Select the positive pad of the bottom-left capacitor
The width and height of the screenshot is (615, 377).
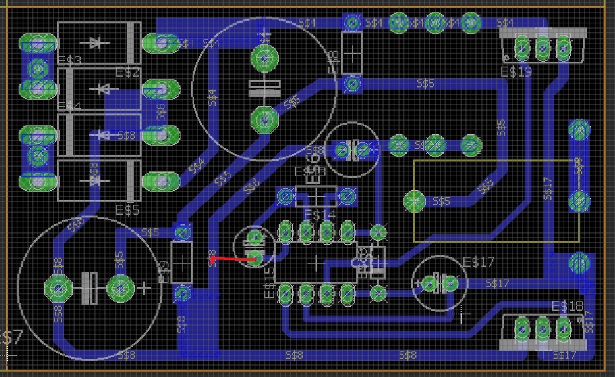tap(120, 288)
